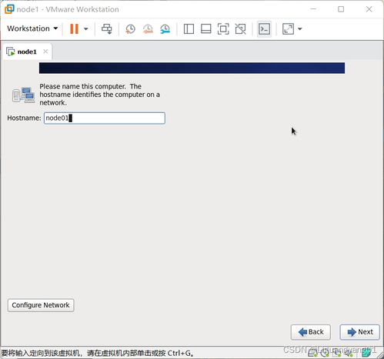384x359 pixels.
Task: Open Configure Network settings
Action: (x=41, y=305)
